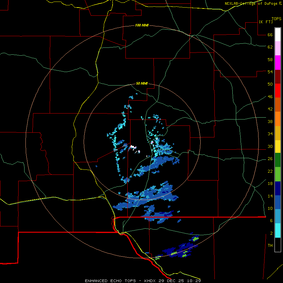Click the legend value 46
The width and height of the screenshot is (283, 283).
(270, 97)
